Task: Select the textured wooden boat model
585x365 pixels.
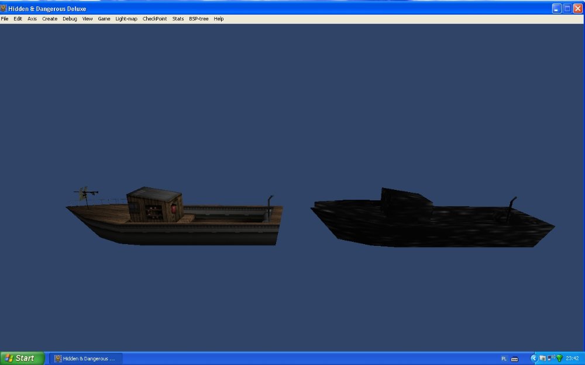Action: [174, 216]
